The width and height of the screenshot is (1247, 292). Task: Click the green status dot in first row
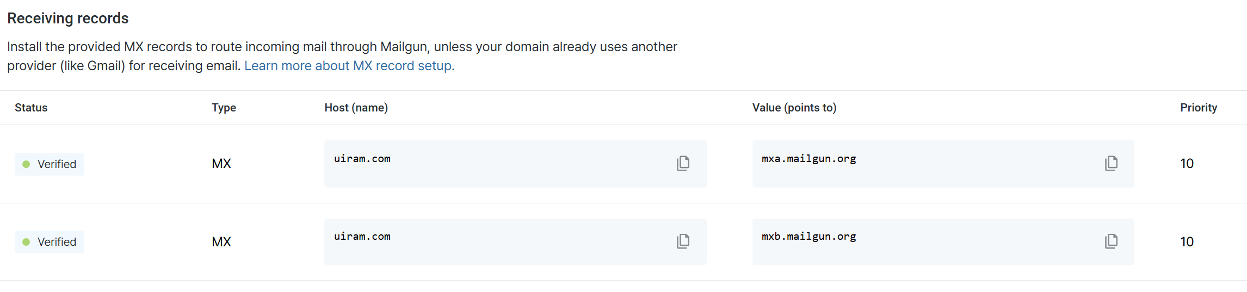pos(26,164)
